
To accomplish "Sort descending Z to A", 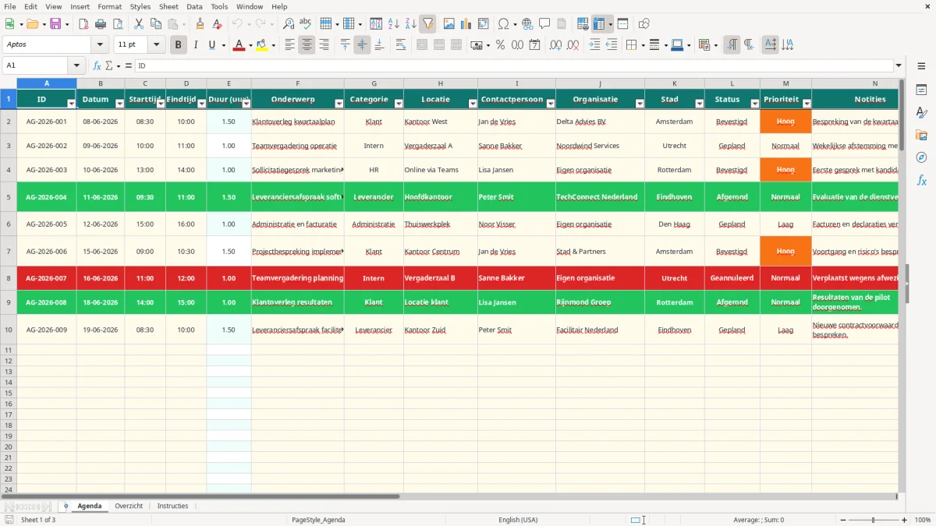I will click(411, 24).
